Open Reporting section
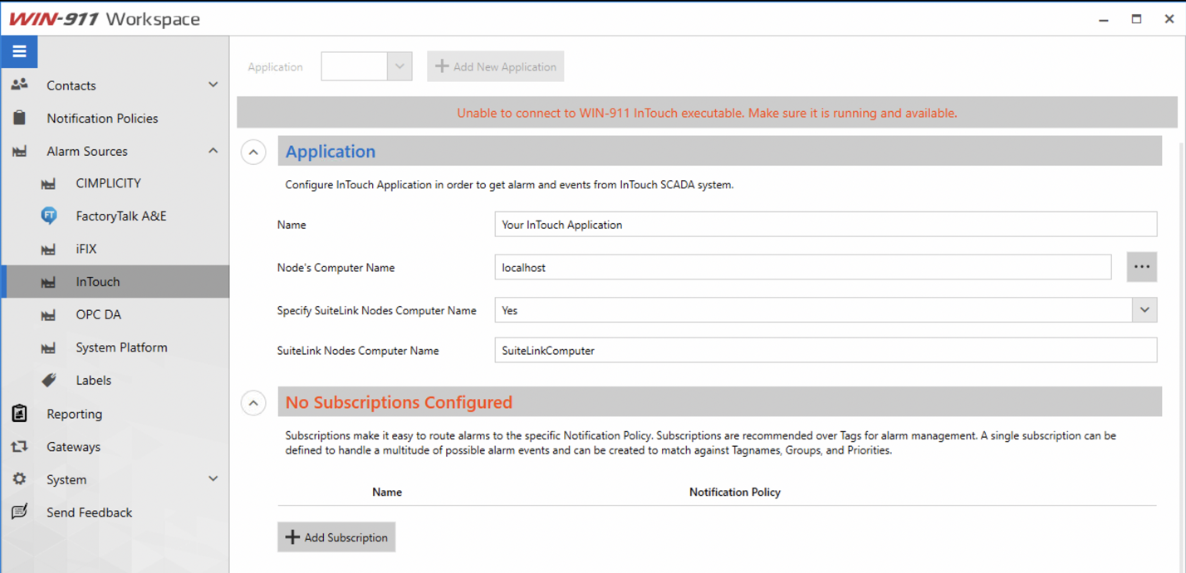The width and height of the screenshot is (1186, 573). click(x=115, y=413)
